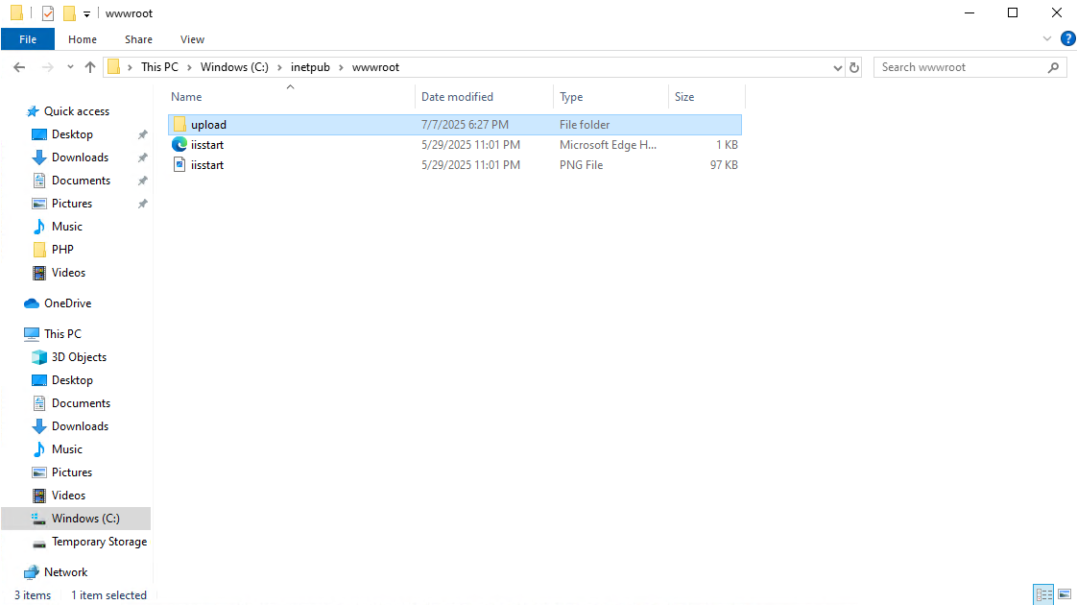Open Quick access in navigation pane
This screenshot has height=605, width=1077.
click(x=76, y=111)
